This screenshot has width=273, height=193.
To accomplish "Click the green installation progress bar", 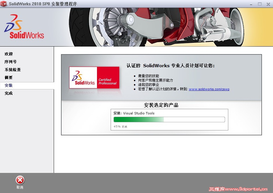I will point(169,119).
